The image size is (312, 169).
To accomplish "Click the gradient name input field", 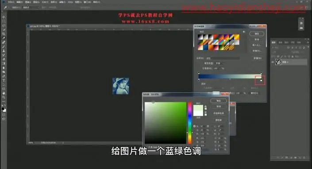I will pos(223,58).
